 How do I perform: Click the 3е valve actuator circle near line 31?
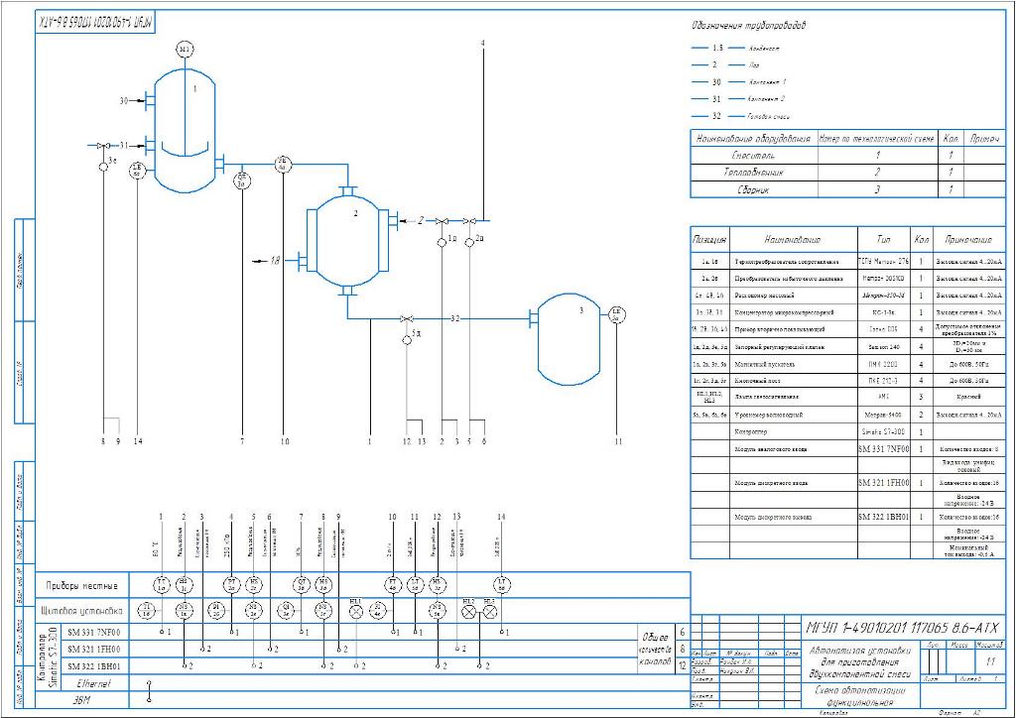point(103,167)
